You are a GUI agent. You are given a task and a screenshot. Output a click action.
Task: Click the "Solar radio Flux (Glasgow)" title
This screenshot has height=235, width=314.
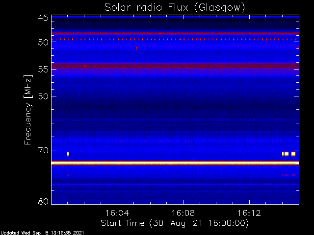click(x=175, y=8)
